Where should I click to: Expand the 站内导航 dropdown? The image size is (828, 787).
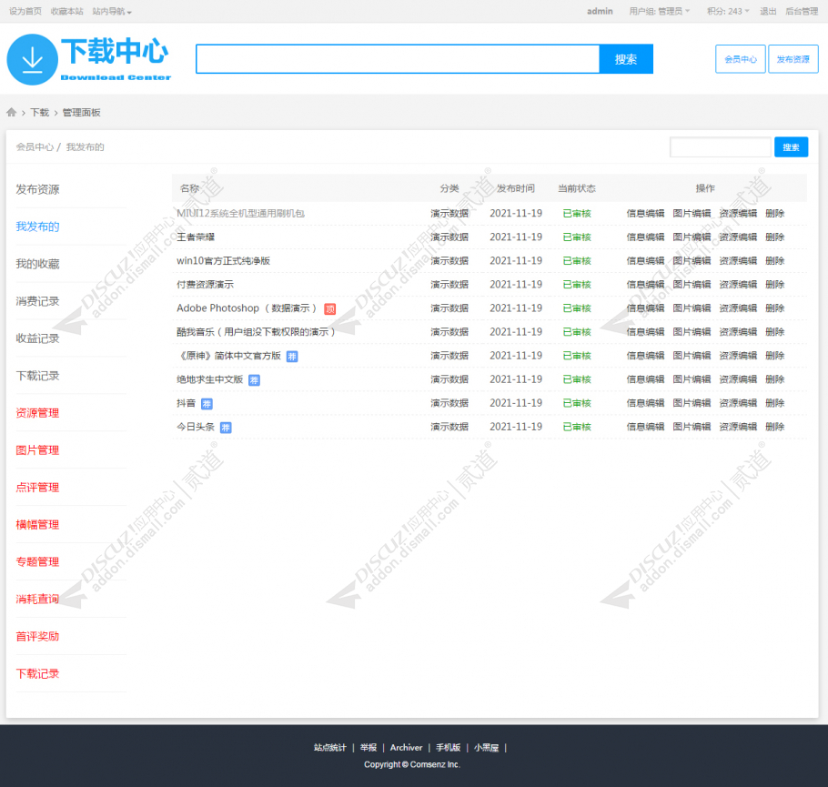(x=111, y=11)
